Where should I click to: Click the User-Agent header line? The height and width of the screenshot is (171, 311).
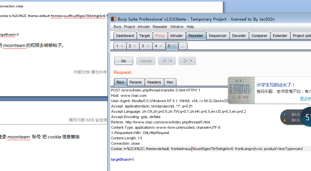[x=170, y=101]
